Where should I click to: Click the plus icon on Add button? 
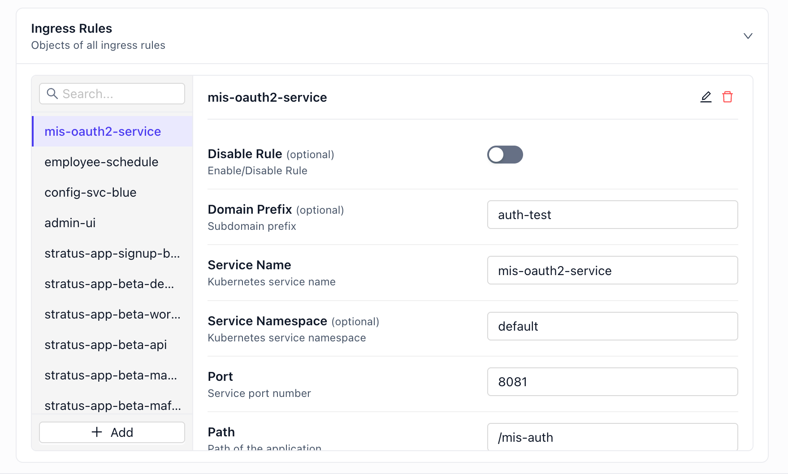97,432
